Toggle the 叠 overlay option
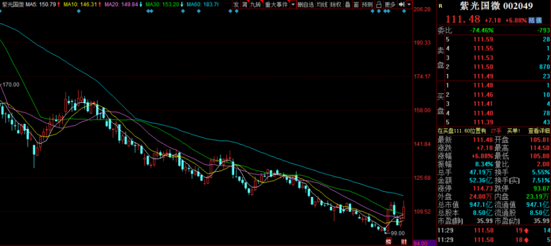This screenshot has width=551, height=246. point(348,4)
